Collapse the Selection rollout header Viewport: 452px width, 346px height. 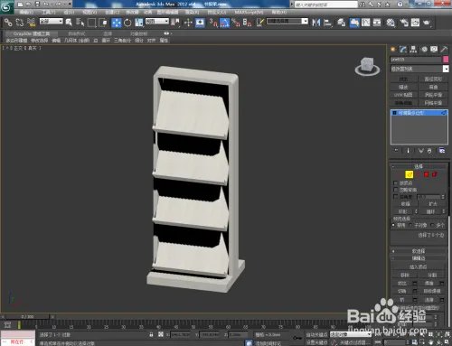tap(419, 166)
